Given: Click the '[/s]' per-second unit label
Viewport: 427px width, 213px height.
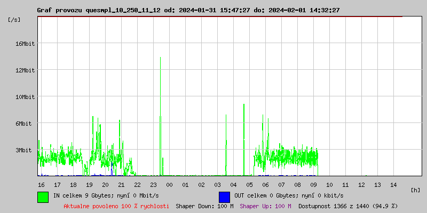Looking at the screenshot, I should 14,20.
